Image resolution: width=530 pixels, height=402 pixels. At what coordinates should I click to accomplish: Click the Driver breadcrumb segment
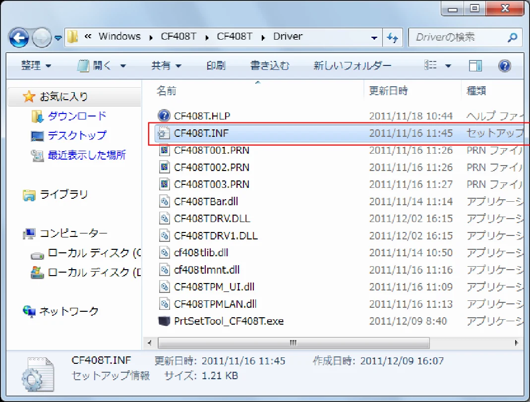pos(288,36)
